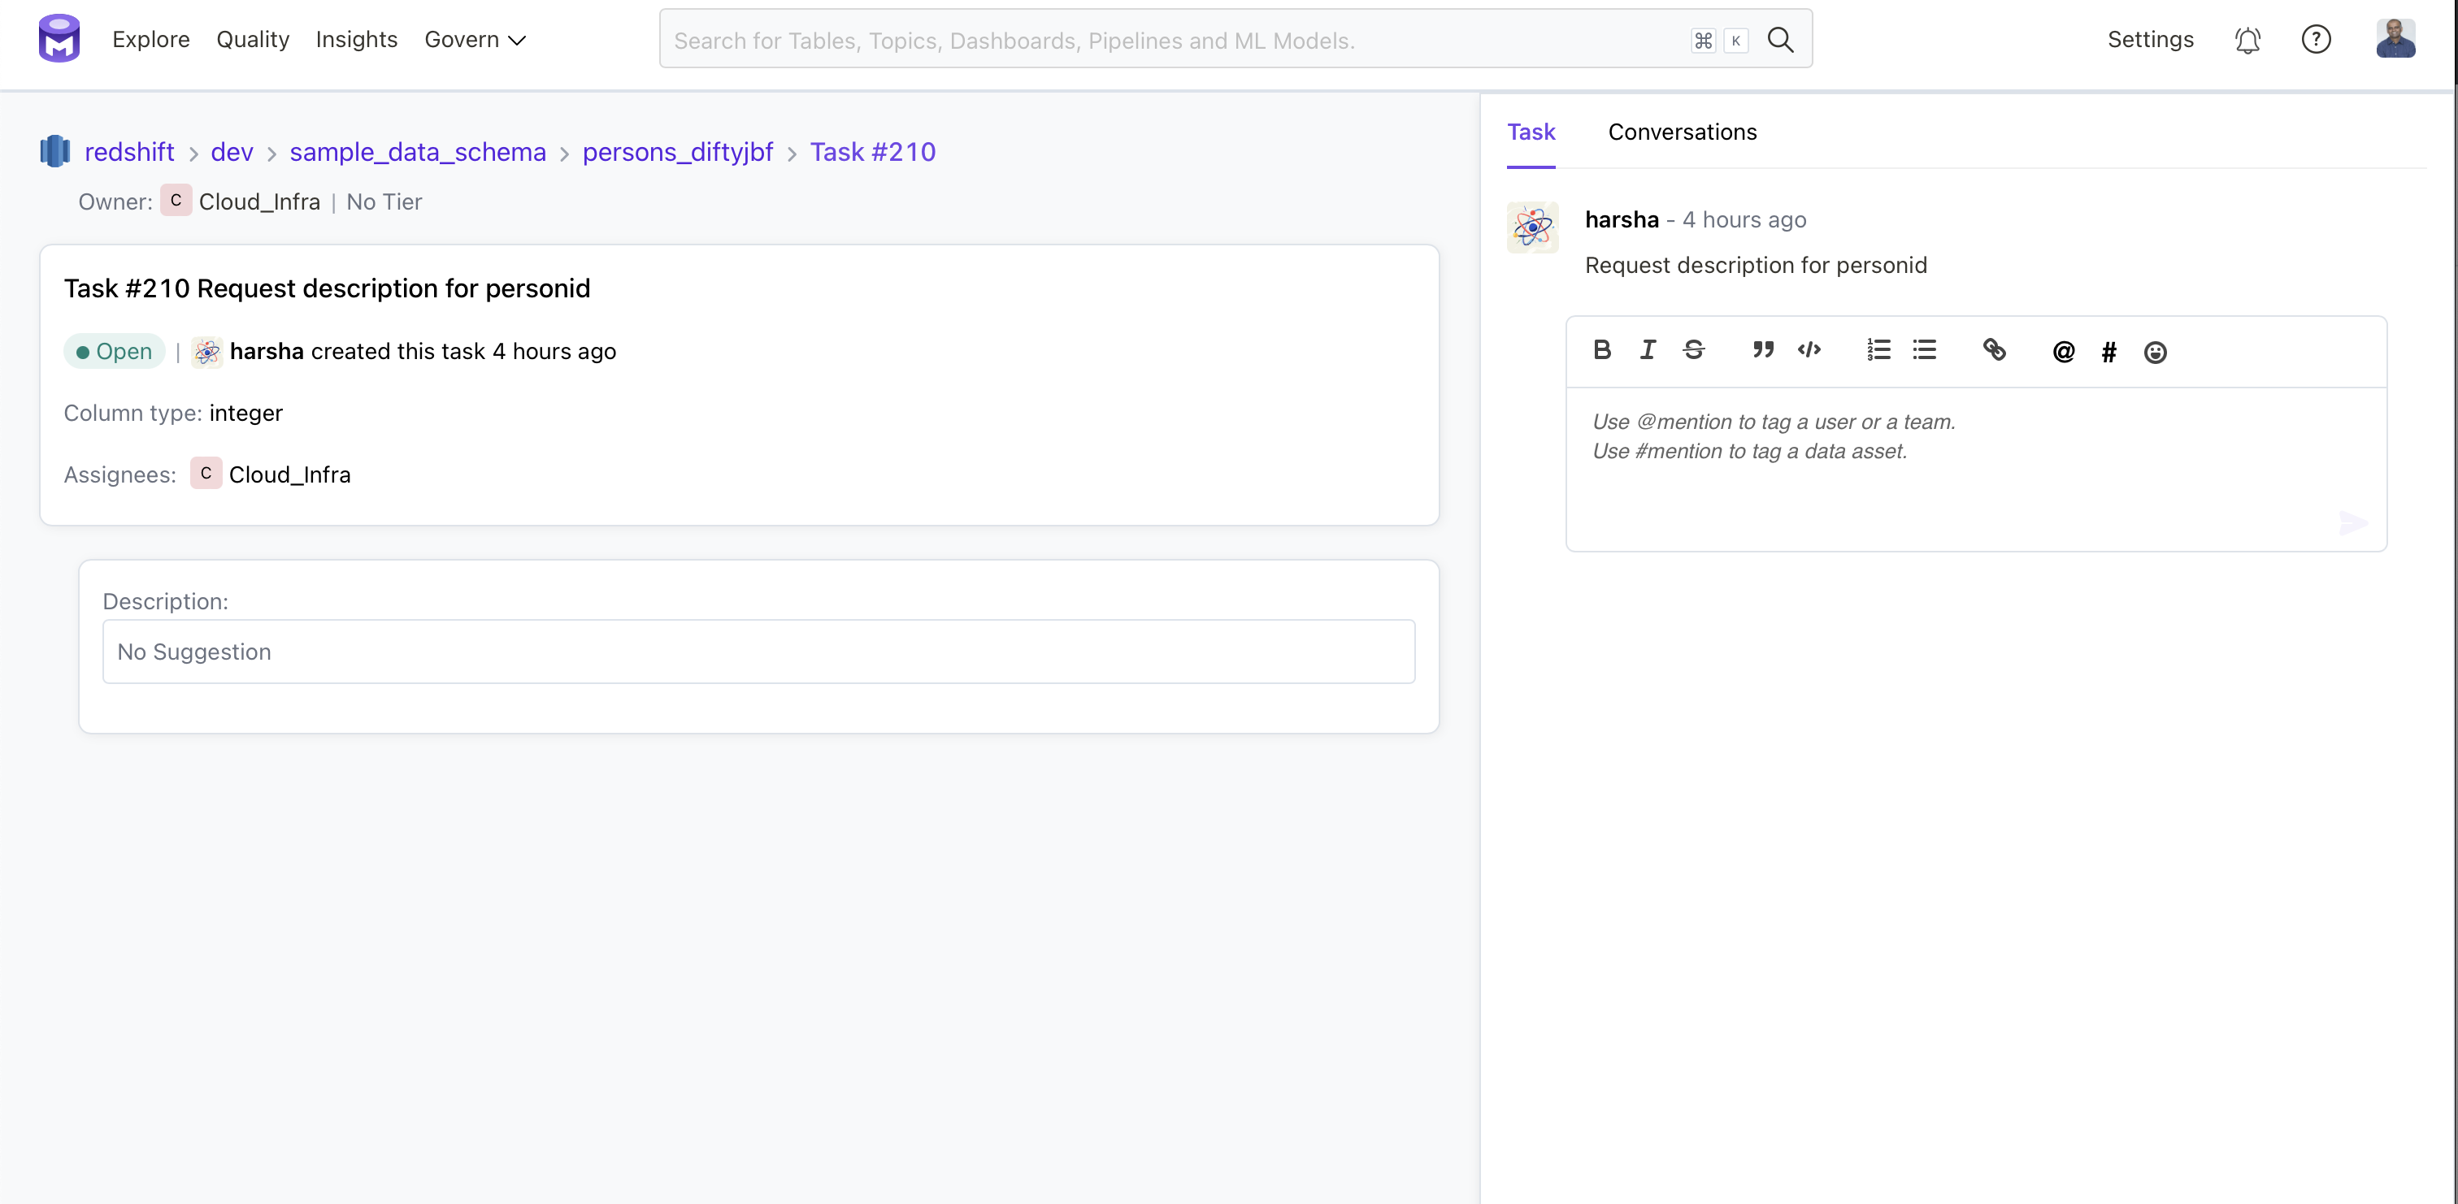Toggle the ordered list formatting

click(x=1878, y=350)
